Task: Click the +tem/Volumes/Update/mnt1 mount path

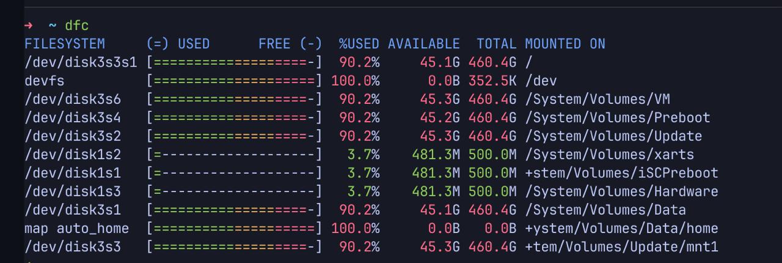Action: click(x=621, y=247)
